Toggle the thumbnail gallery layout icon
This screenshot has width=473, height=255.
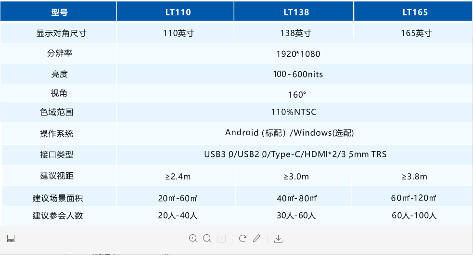tap(11, 238)
